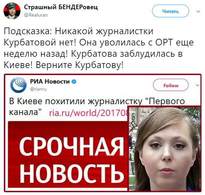Click the word НОВОСТЬ in the red banner
This screenshot has width=205, height=195.
[x=72, y=173]
